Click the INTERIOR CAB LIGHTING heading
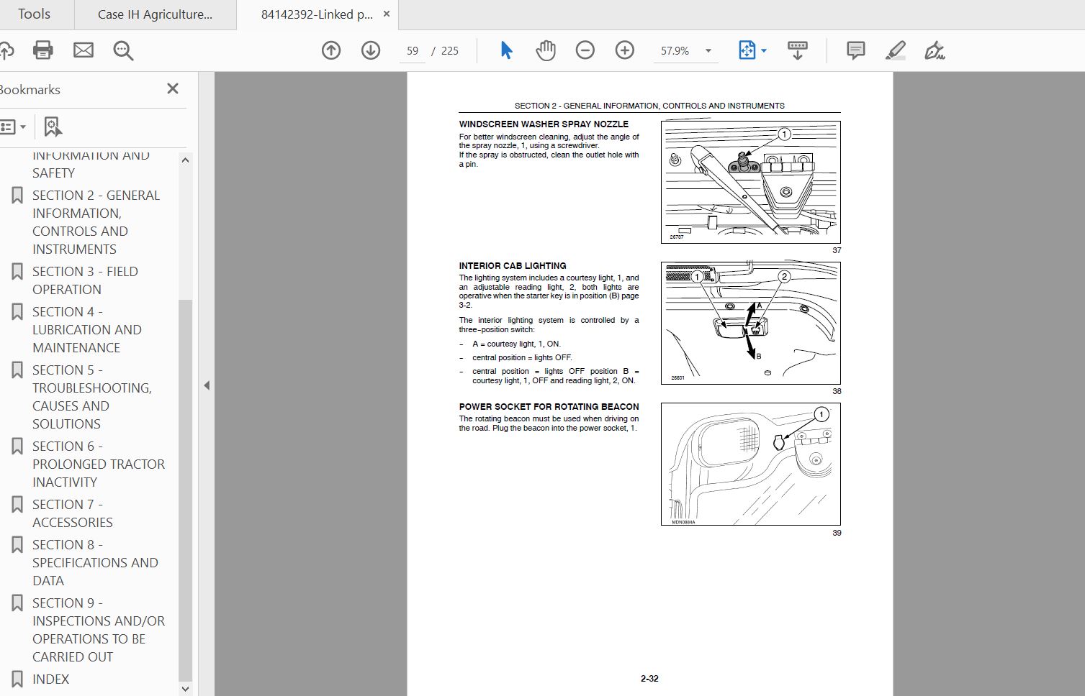 click(x=513, y=266)
